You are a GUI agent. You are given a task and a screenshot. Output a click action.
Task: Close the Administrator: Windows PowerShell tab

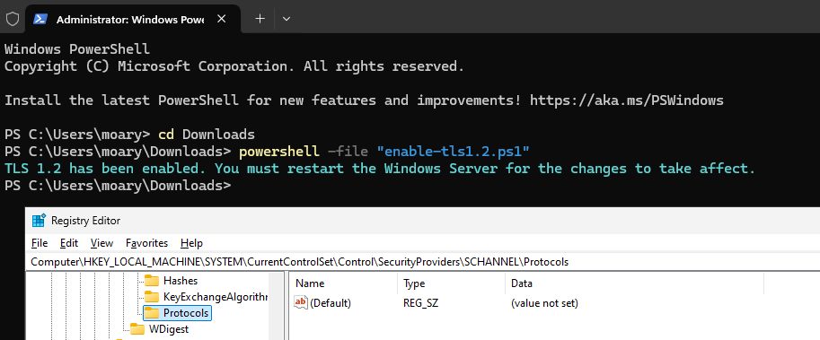pyautogui.click(x=221, y=19)
